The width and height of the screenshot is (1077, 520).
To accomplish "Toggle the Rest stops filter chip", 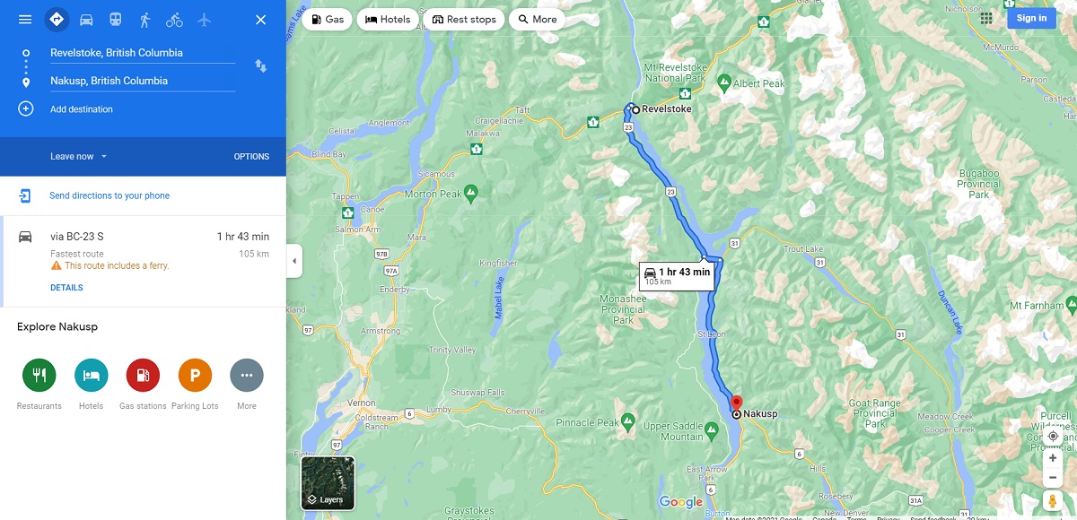I will click(x=464, y=19).
